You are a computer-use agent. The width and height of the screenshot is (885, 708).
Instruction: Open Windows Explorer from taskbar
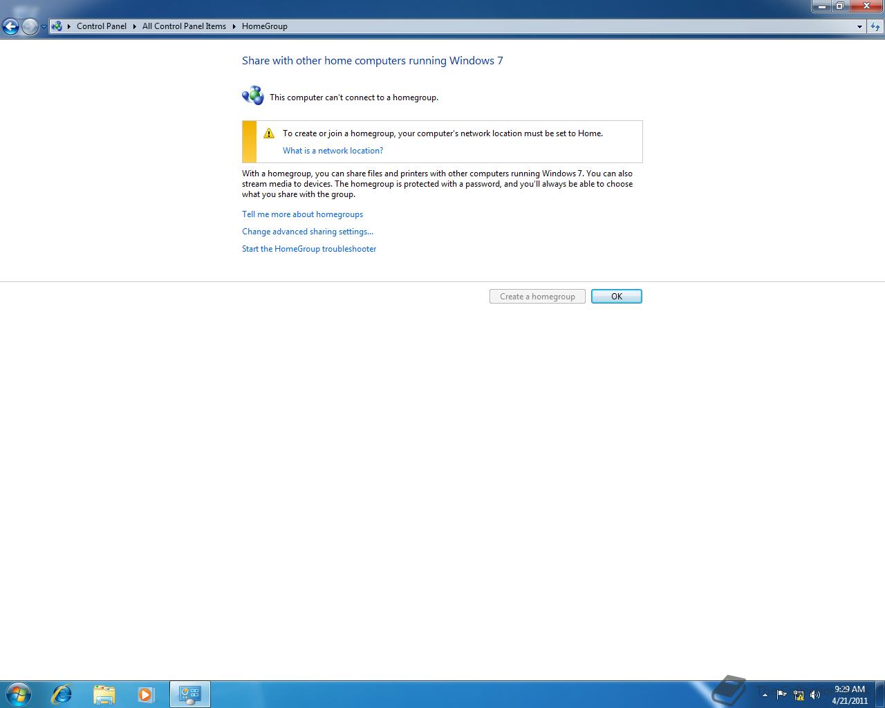pyautogui.click(x=104, y=694)
